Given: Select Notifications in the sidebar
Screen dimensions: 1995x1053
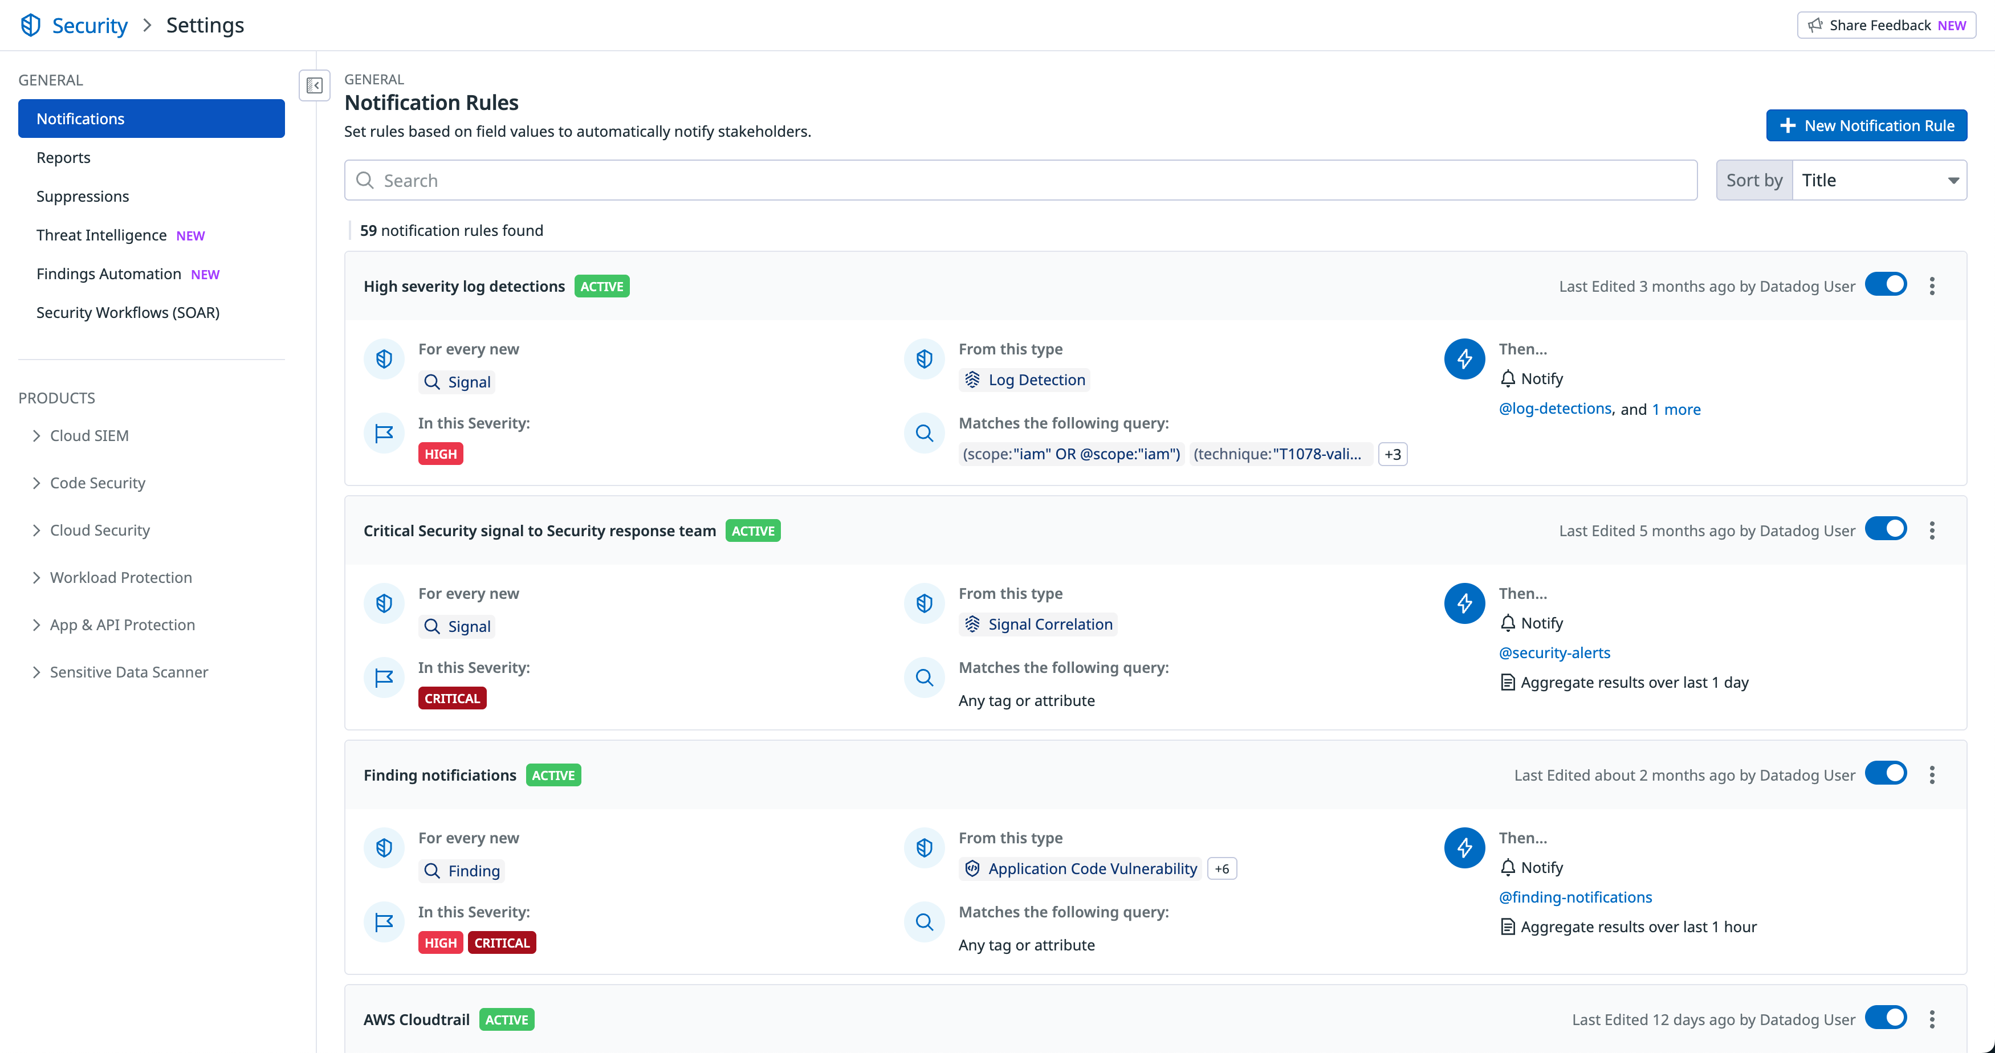Looking at the screenshot, I should coord(152,119).
